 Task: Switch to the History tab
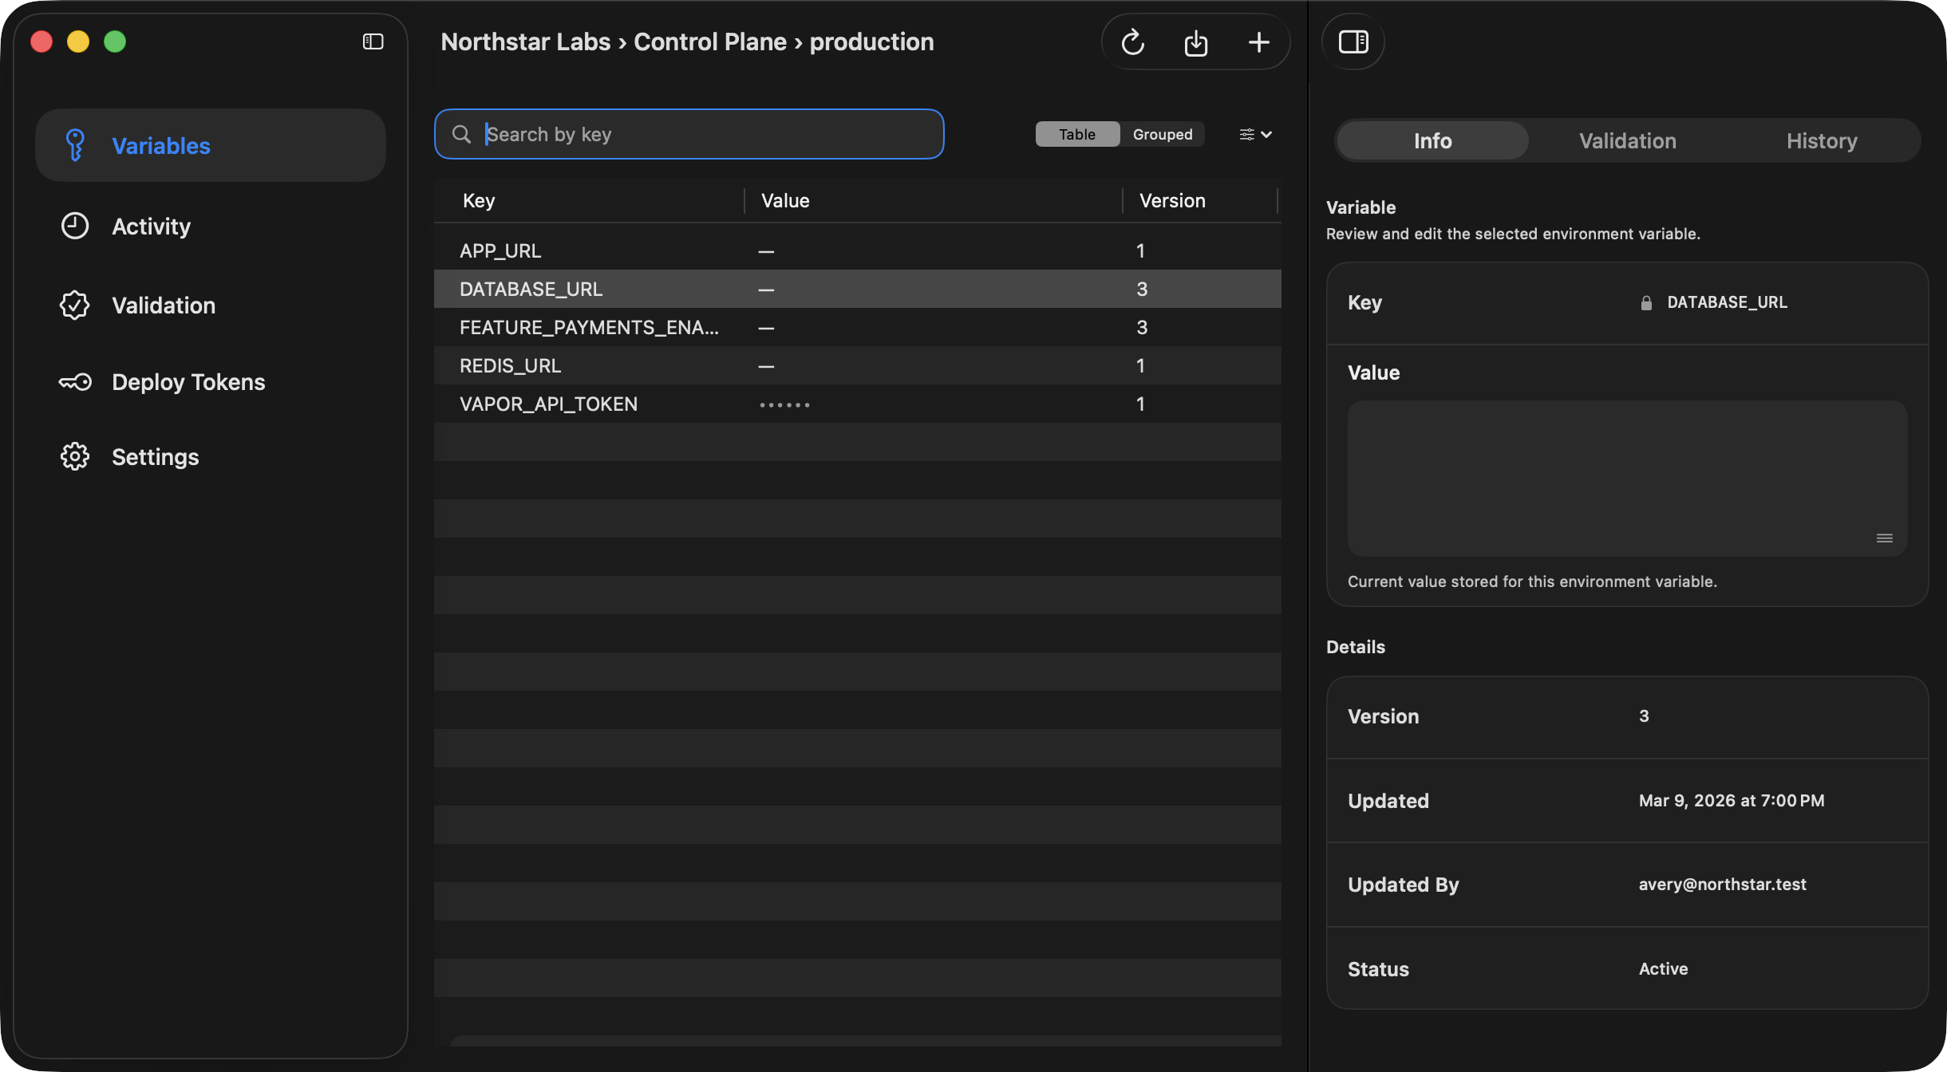(1822, 140)
